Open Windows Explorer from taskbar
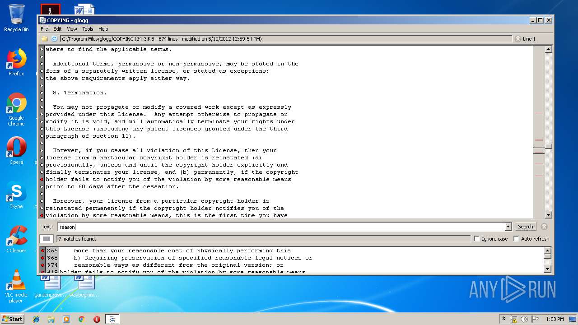Image resolution: width=578 pixels, height=325 pixels. [51, 319]
